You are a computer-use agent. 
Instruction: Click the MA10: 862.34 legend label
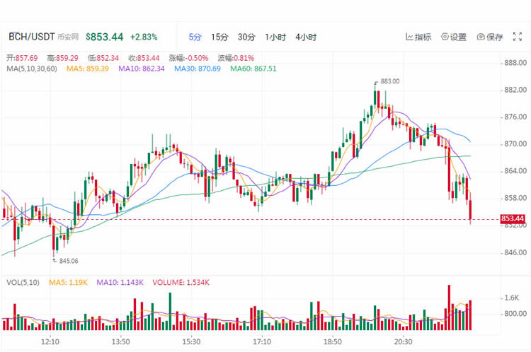click(x=141, y=69)
